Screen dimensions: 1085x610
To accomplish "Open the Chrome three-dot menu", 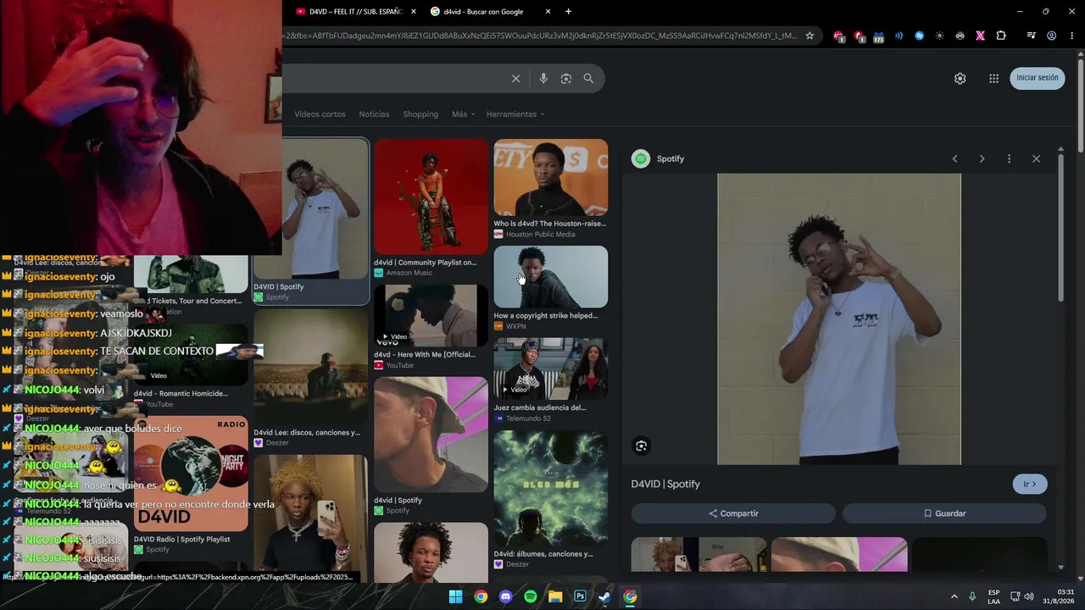I will click(1071, 36).
